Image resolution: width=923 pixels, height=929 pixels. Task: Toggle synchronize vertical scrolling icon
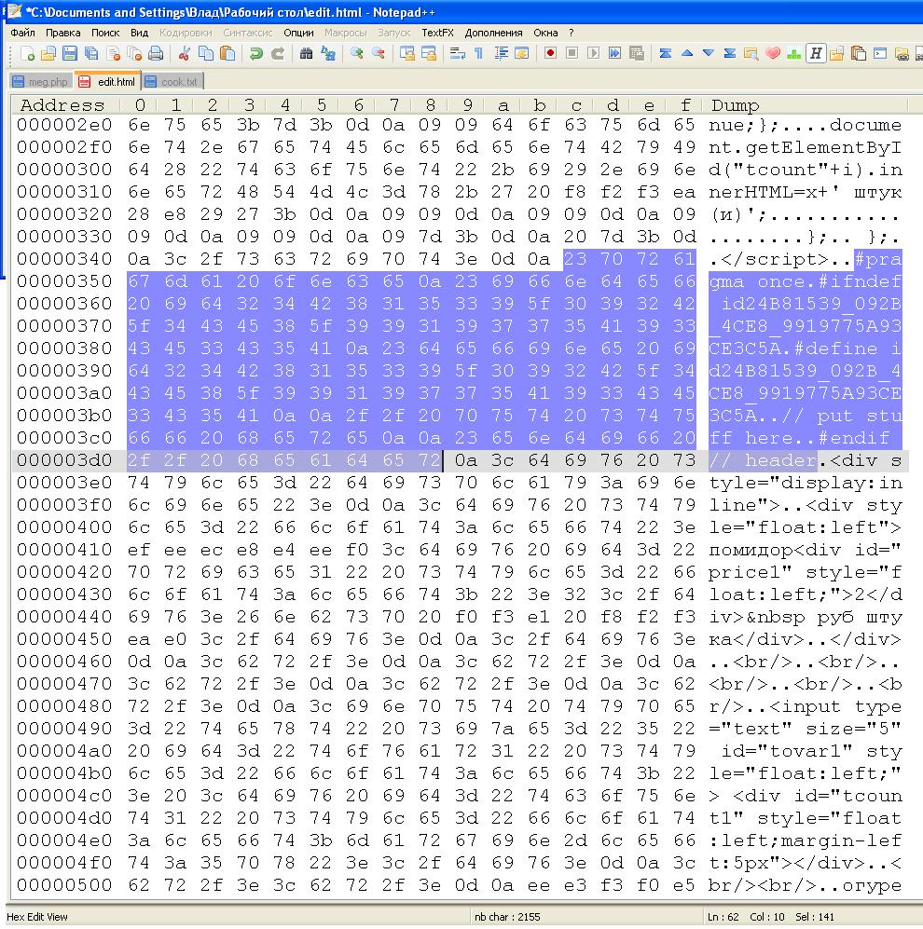pos(406,54)
